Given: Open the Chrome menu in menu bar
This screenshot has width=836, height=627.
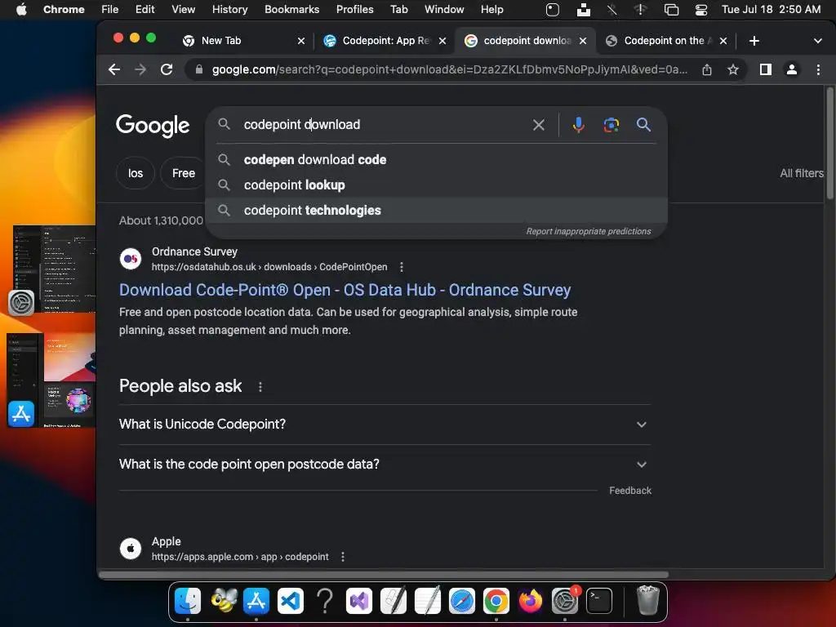Looking at the screenshot, I should (64, 10).
